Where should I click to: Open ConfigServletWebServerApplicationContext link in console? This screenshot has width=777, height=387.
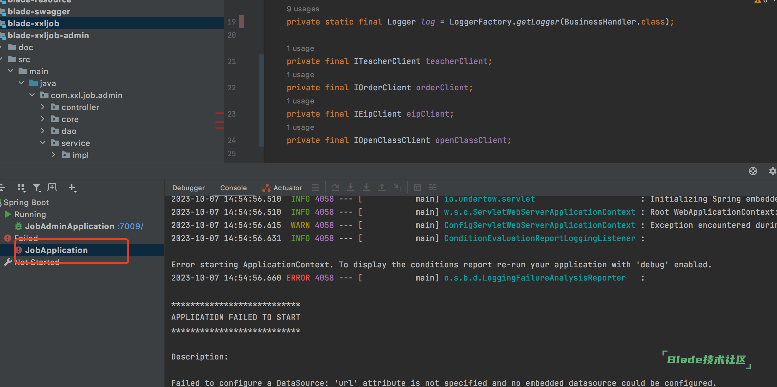point(540,225)
